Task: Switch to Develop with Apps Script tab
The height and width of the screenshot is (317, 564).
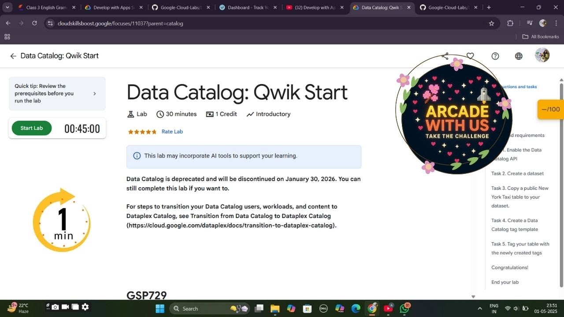Action: (113, 7)
